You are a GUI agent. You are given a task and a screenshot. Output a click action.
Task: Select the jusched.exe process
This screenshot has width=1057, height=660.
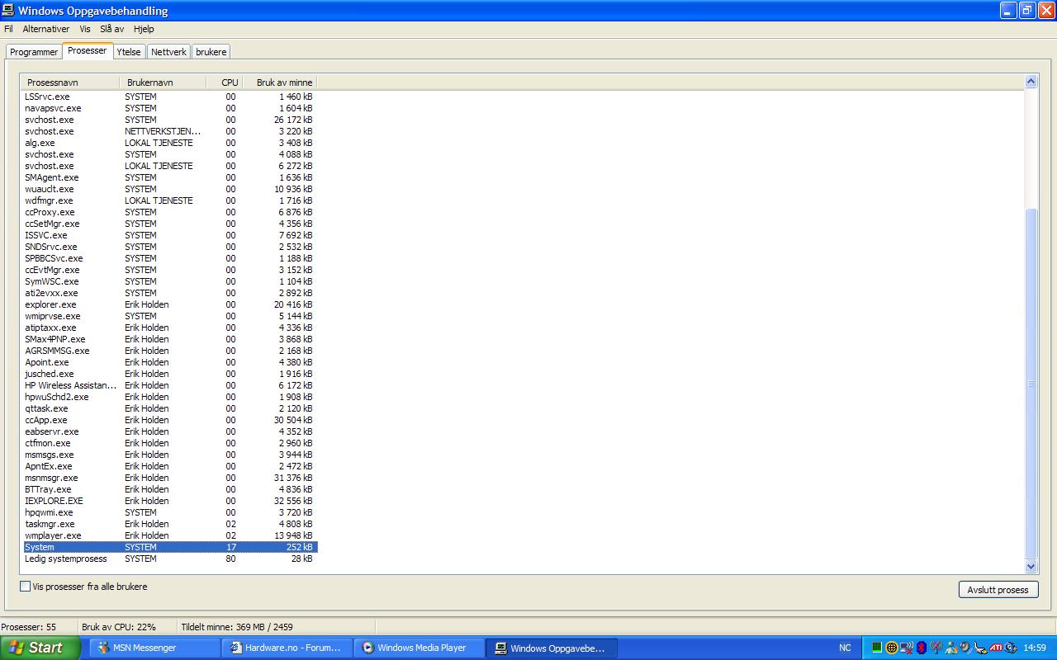click(170, 374)
